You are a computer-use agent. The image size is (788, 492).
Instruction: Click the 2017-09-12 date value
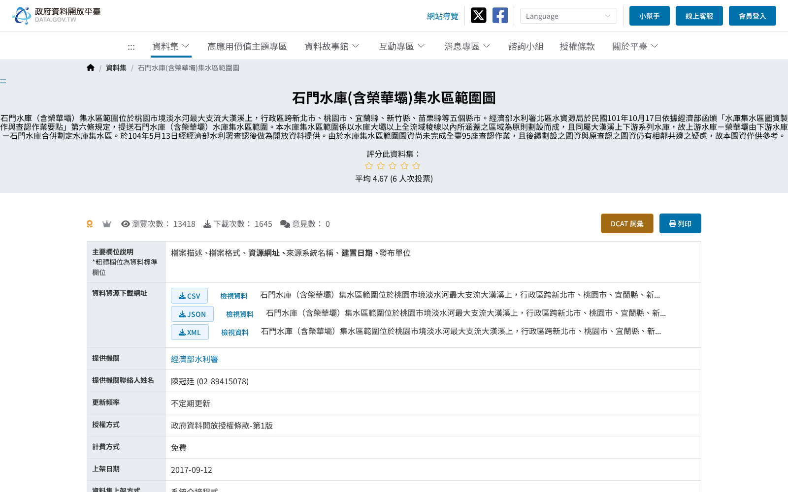[192, 470]
